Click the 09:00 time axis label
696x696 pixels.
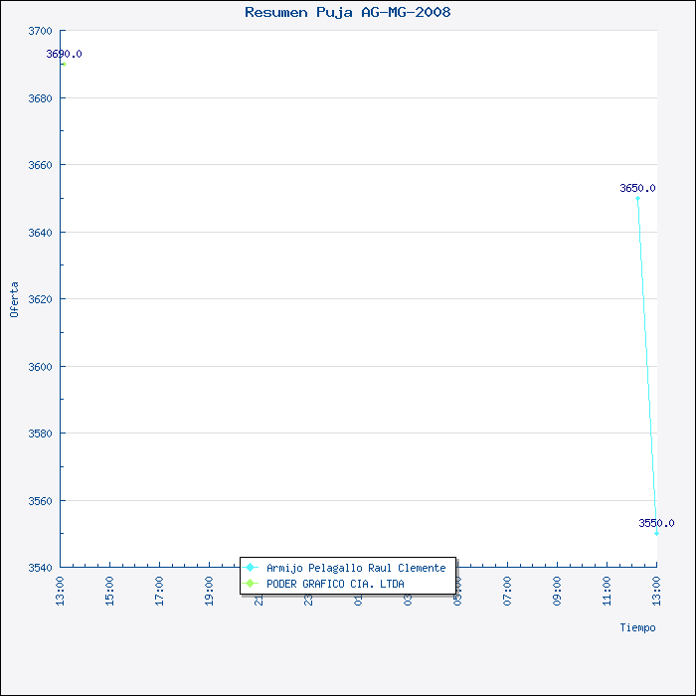point(557,590)
